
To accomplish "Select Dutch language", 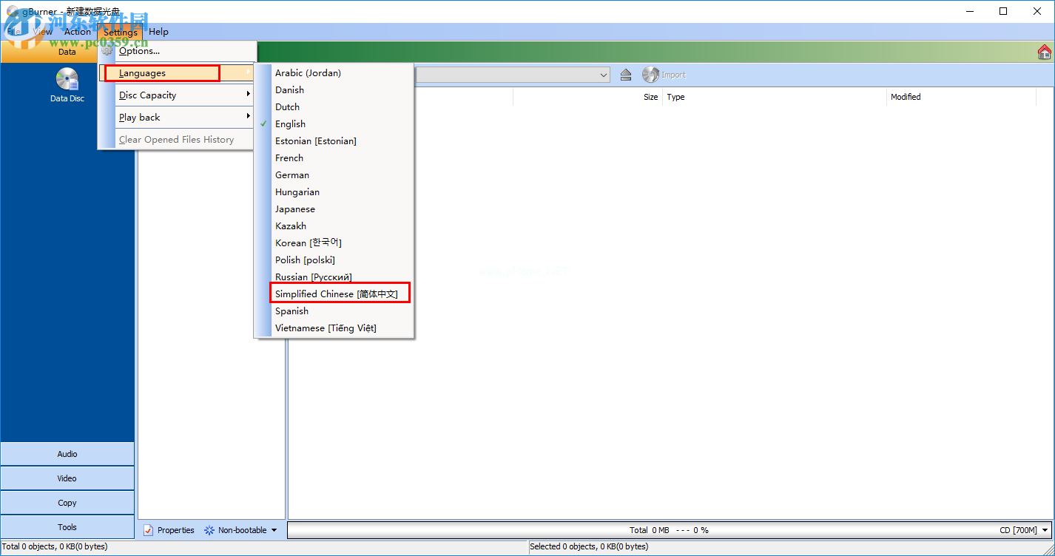I will 334,107.
